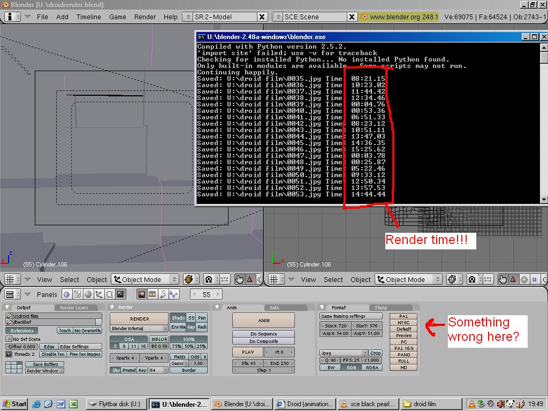
Task: Open the Shading context sphere icon
Action: [x=88, y=294]
